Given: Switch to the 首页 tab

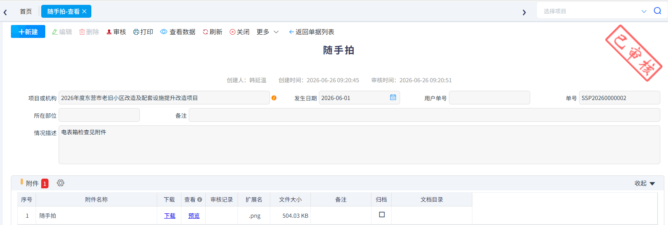Looking at the screenshot, I should point(26,12).
